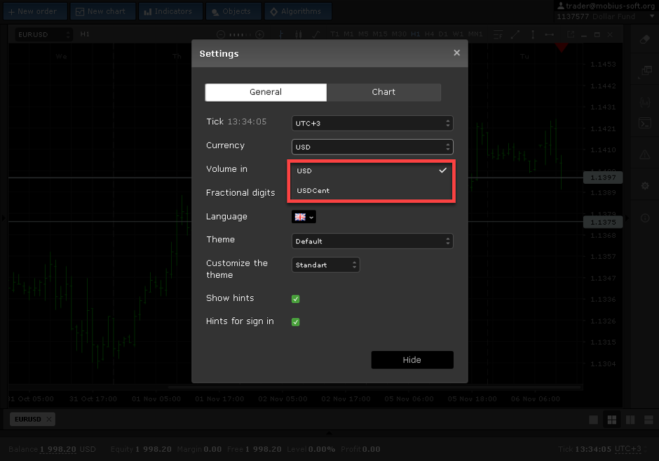
Task: Open the Standart theme customization dropdown
Action: (326, 265)
